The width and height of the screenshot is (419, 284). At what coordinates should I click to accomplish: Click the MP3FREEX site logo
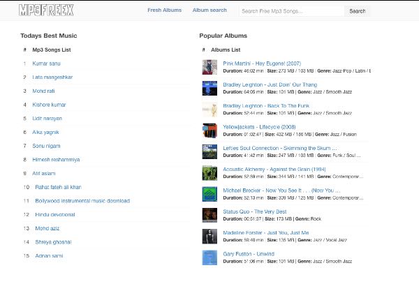tap(47, 10)
